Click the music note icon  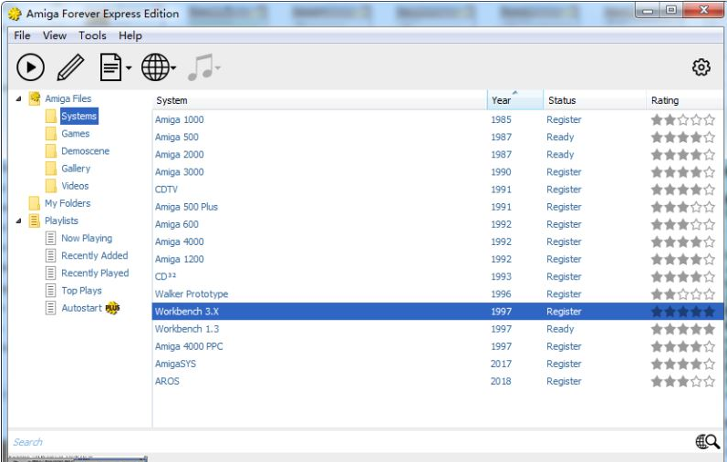pos(201,67)
